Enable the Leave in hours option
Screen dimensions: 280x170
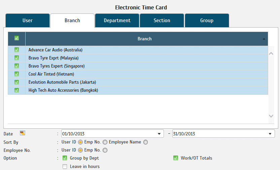[65, 166]
